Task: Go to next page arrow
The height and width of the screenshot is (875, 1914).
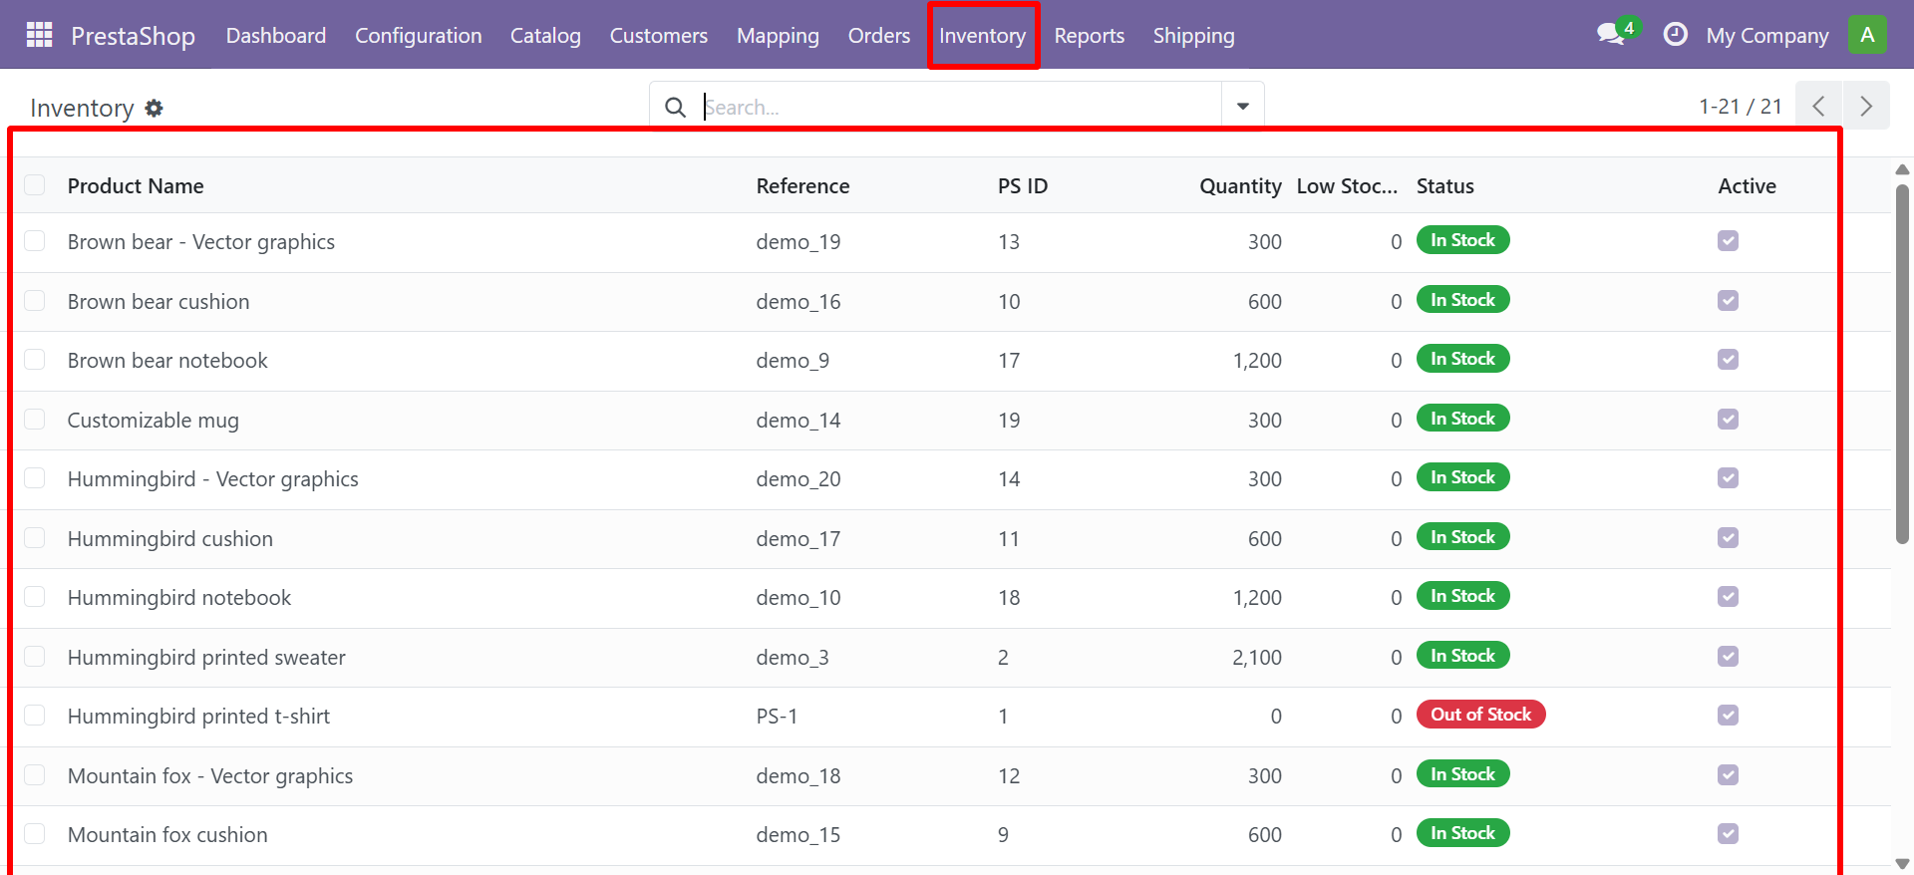Action: coord(1866,106)
